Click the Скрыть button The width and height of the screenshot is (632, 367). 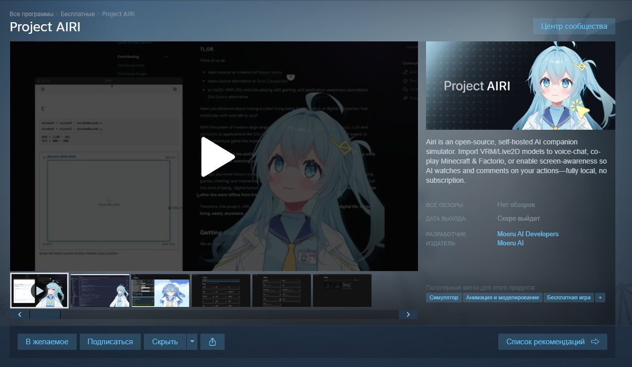(165, 342)
